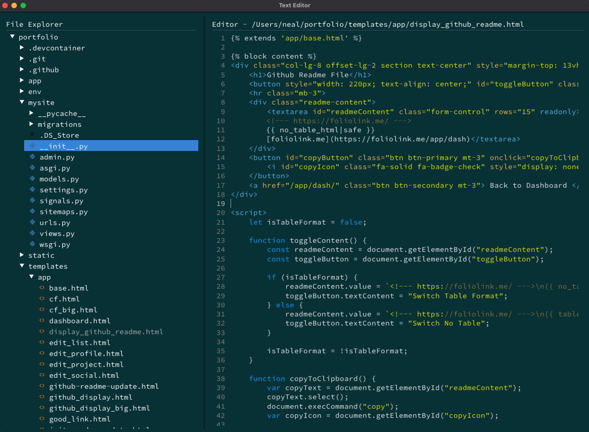
Task: Select the HTML icon next to base.html
Action: [41, 288]
